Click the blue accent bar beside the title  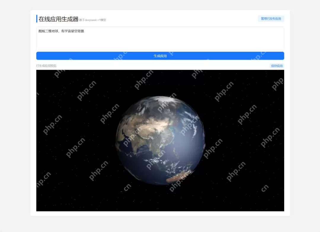(x=36, y=18)
